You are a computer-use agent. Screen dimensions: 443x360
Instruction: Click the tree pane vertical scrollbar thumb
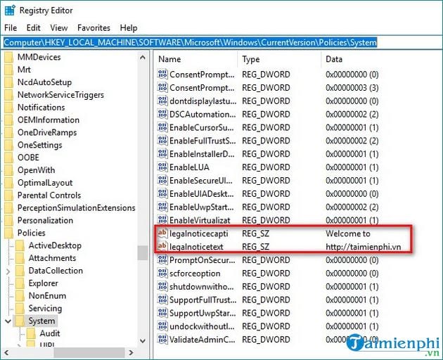[x=143, y=252]
